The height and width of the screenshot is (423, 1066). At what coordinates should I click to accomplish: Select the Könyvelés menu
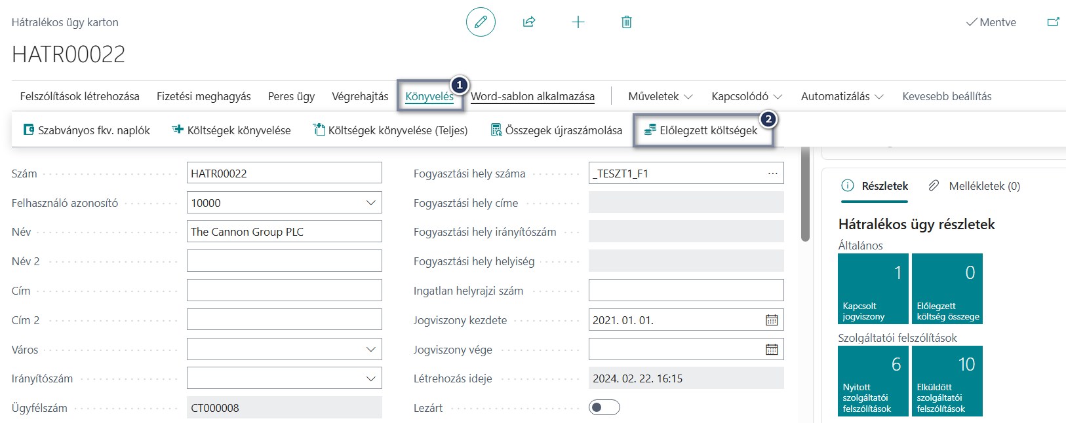click(429, 96)
